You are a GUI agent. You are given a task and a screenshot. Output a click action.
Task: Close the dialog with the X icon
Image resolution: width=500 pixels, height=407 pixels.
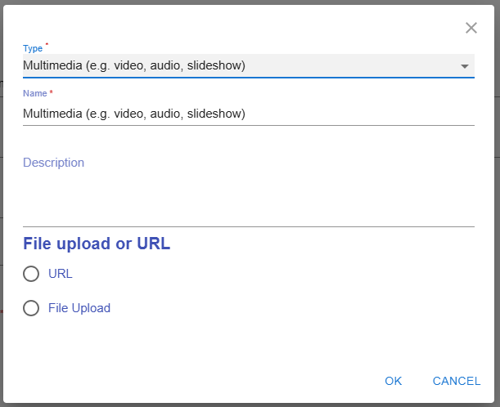pos(471,28)
